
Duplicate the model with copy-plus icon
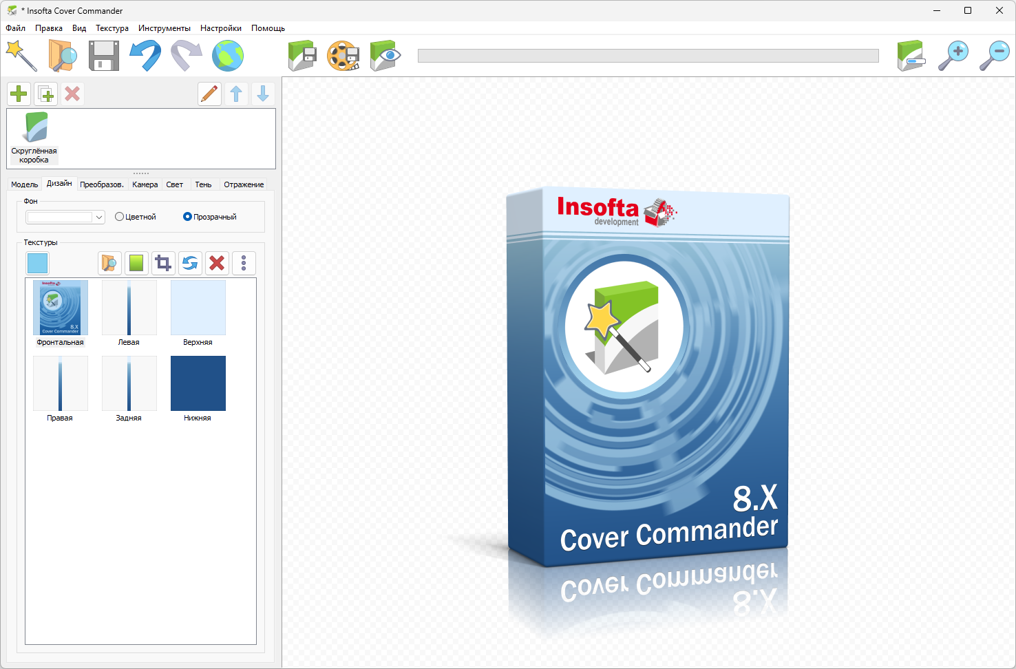coord(45,94)
